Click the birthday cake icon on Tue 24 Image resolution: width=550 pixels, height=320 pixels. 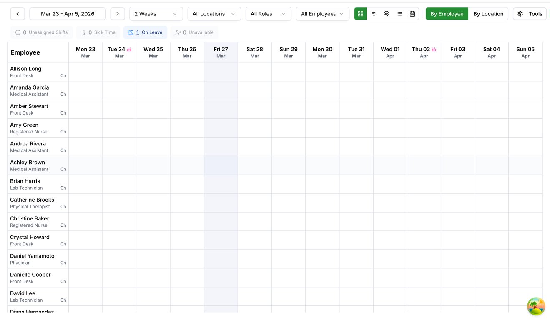click(x=129, y=50)
